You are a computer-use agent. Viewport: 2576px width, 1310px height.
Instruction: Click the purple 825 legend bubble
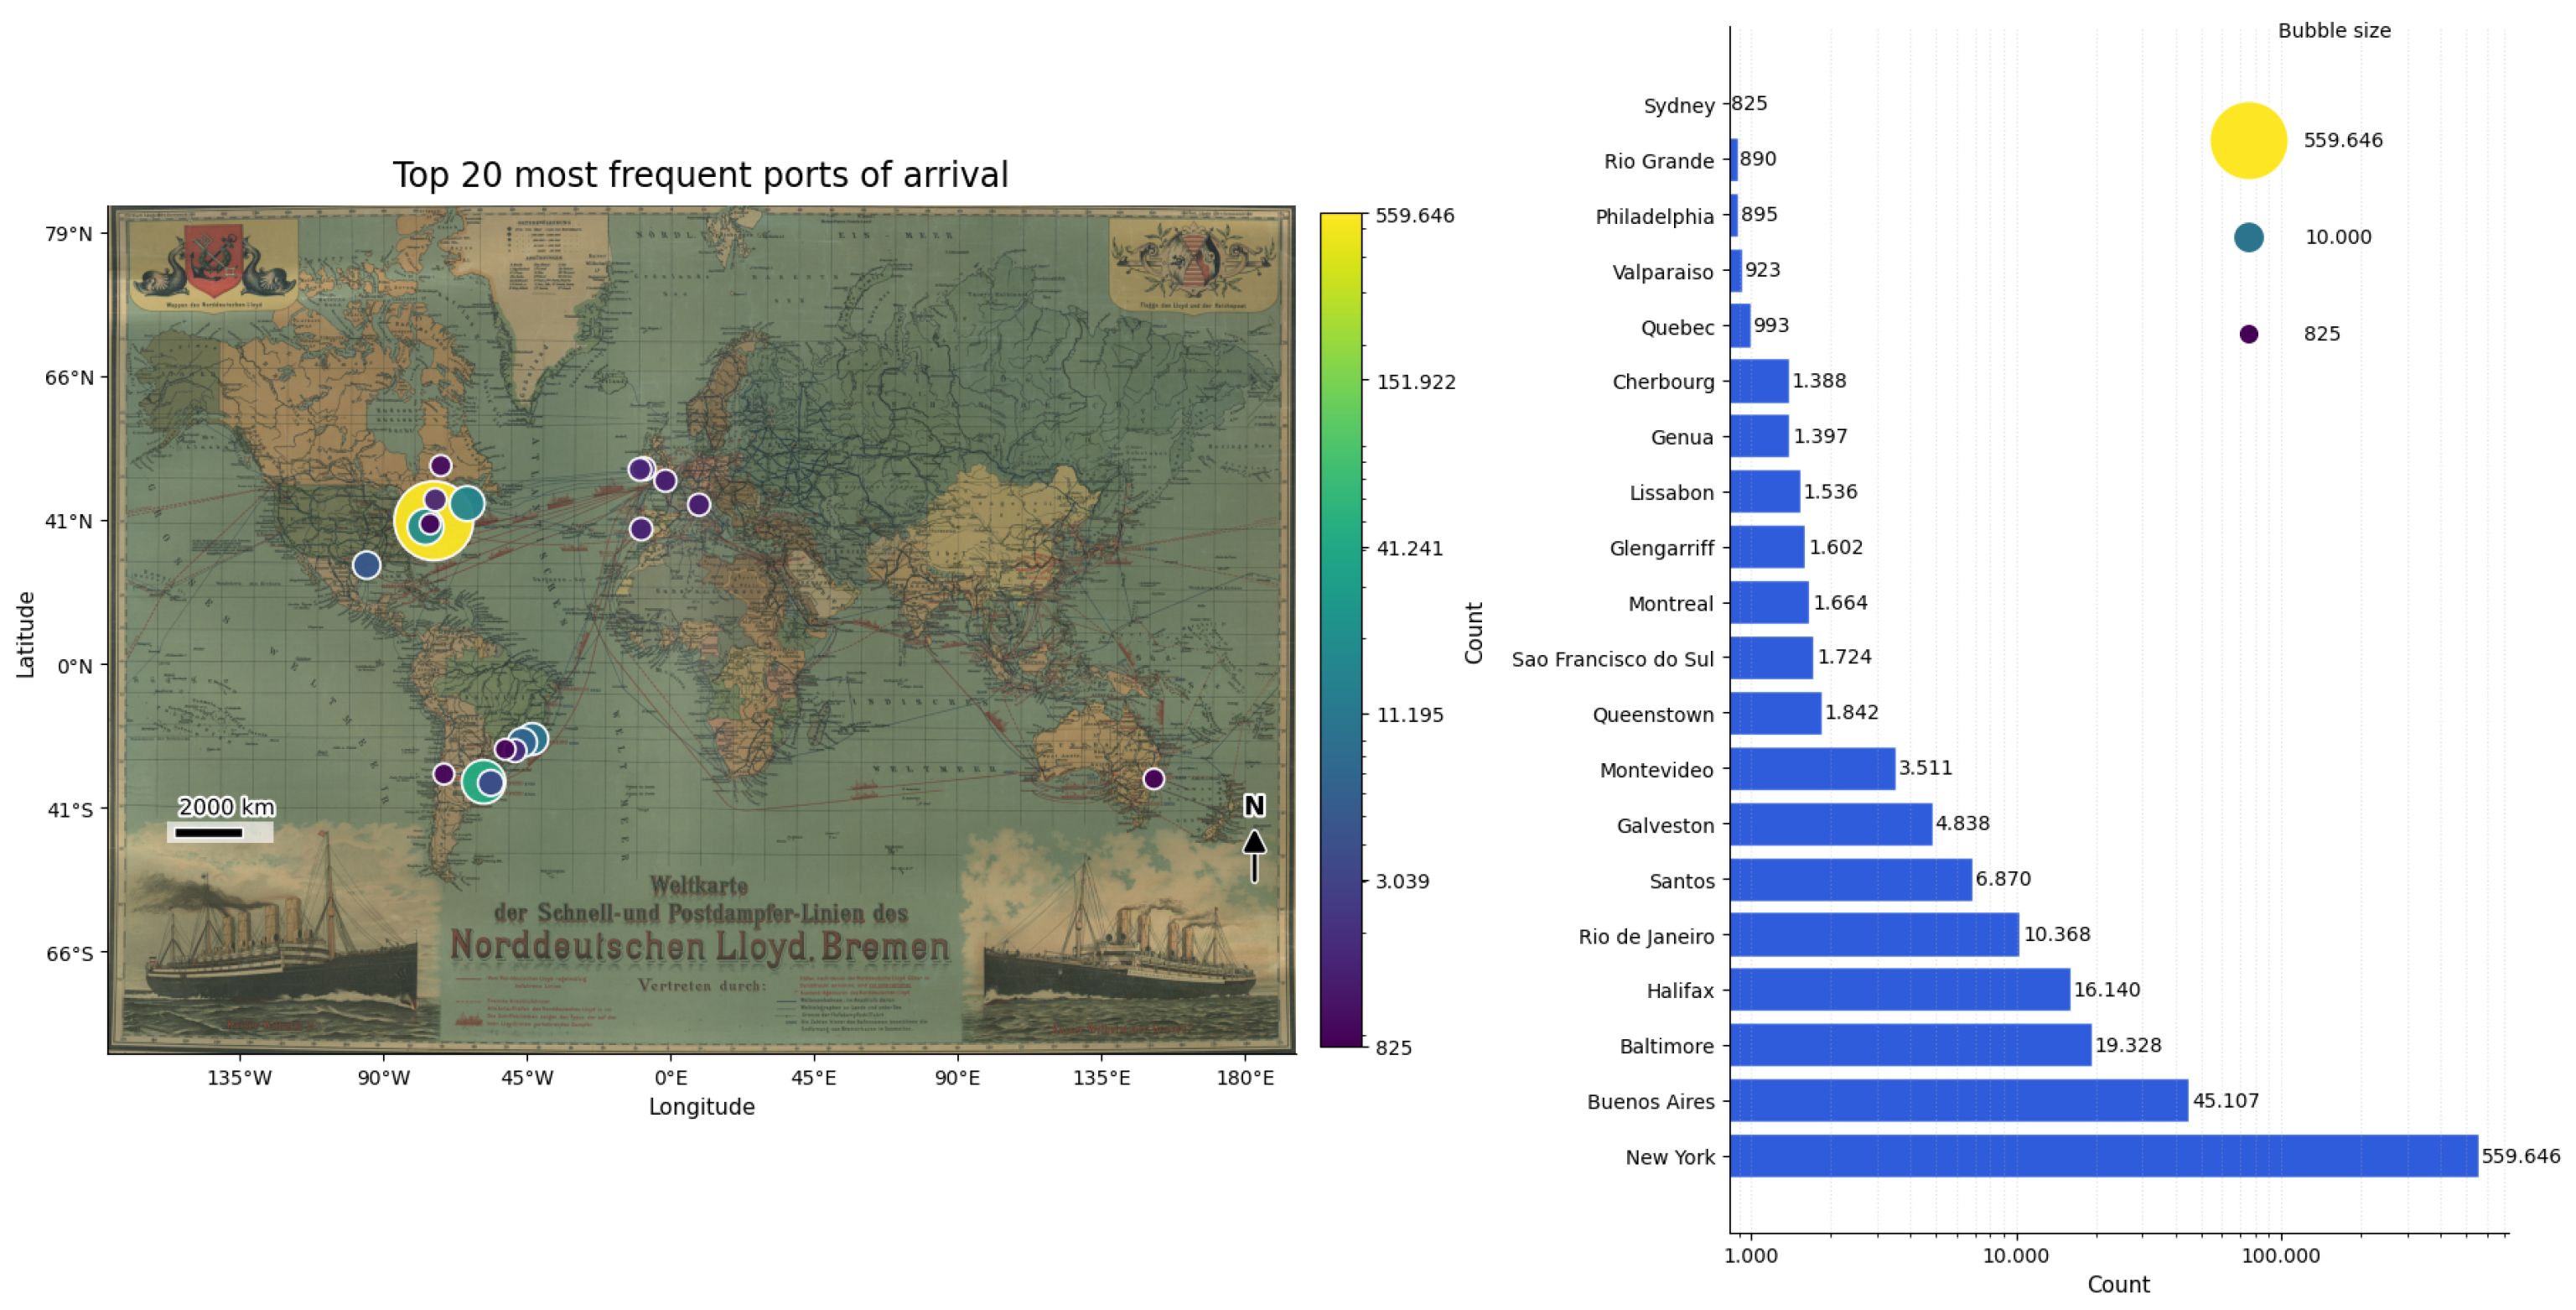coord(2249,335)
